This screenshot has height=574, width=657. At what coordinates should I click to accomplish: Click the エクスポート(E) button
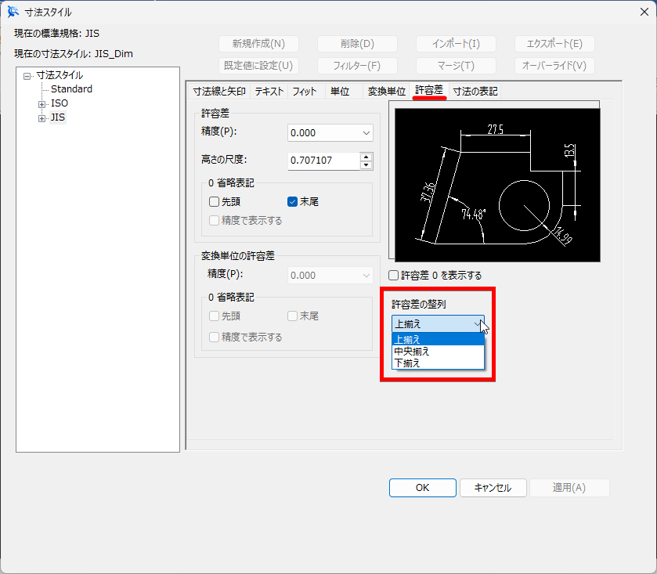[x=554, y=44]
